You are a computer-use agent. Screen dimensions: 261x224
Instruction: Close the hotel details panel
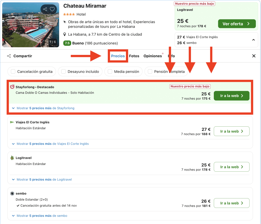(254, 56)
